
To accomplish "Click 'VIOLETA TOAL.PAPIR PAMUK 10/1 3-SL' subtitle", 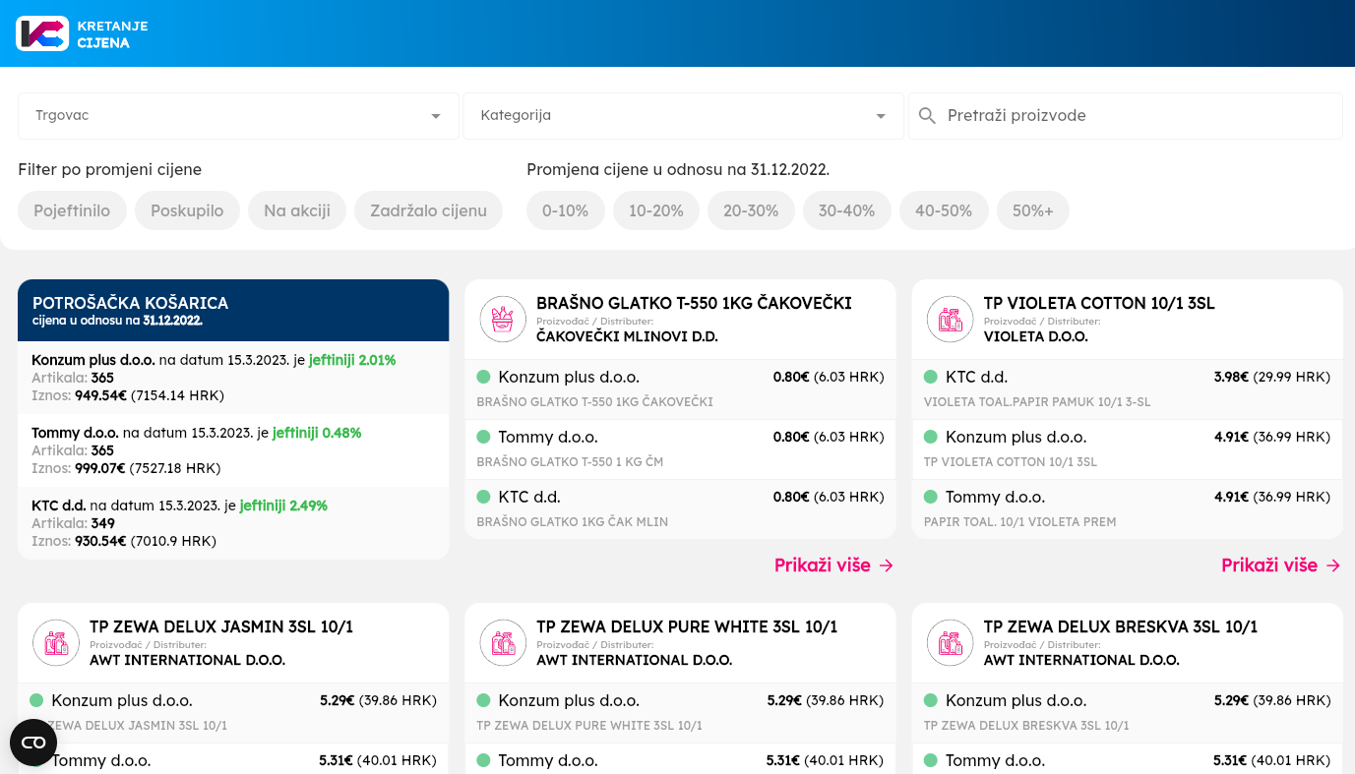I will pos(1037,402).
